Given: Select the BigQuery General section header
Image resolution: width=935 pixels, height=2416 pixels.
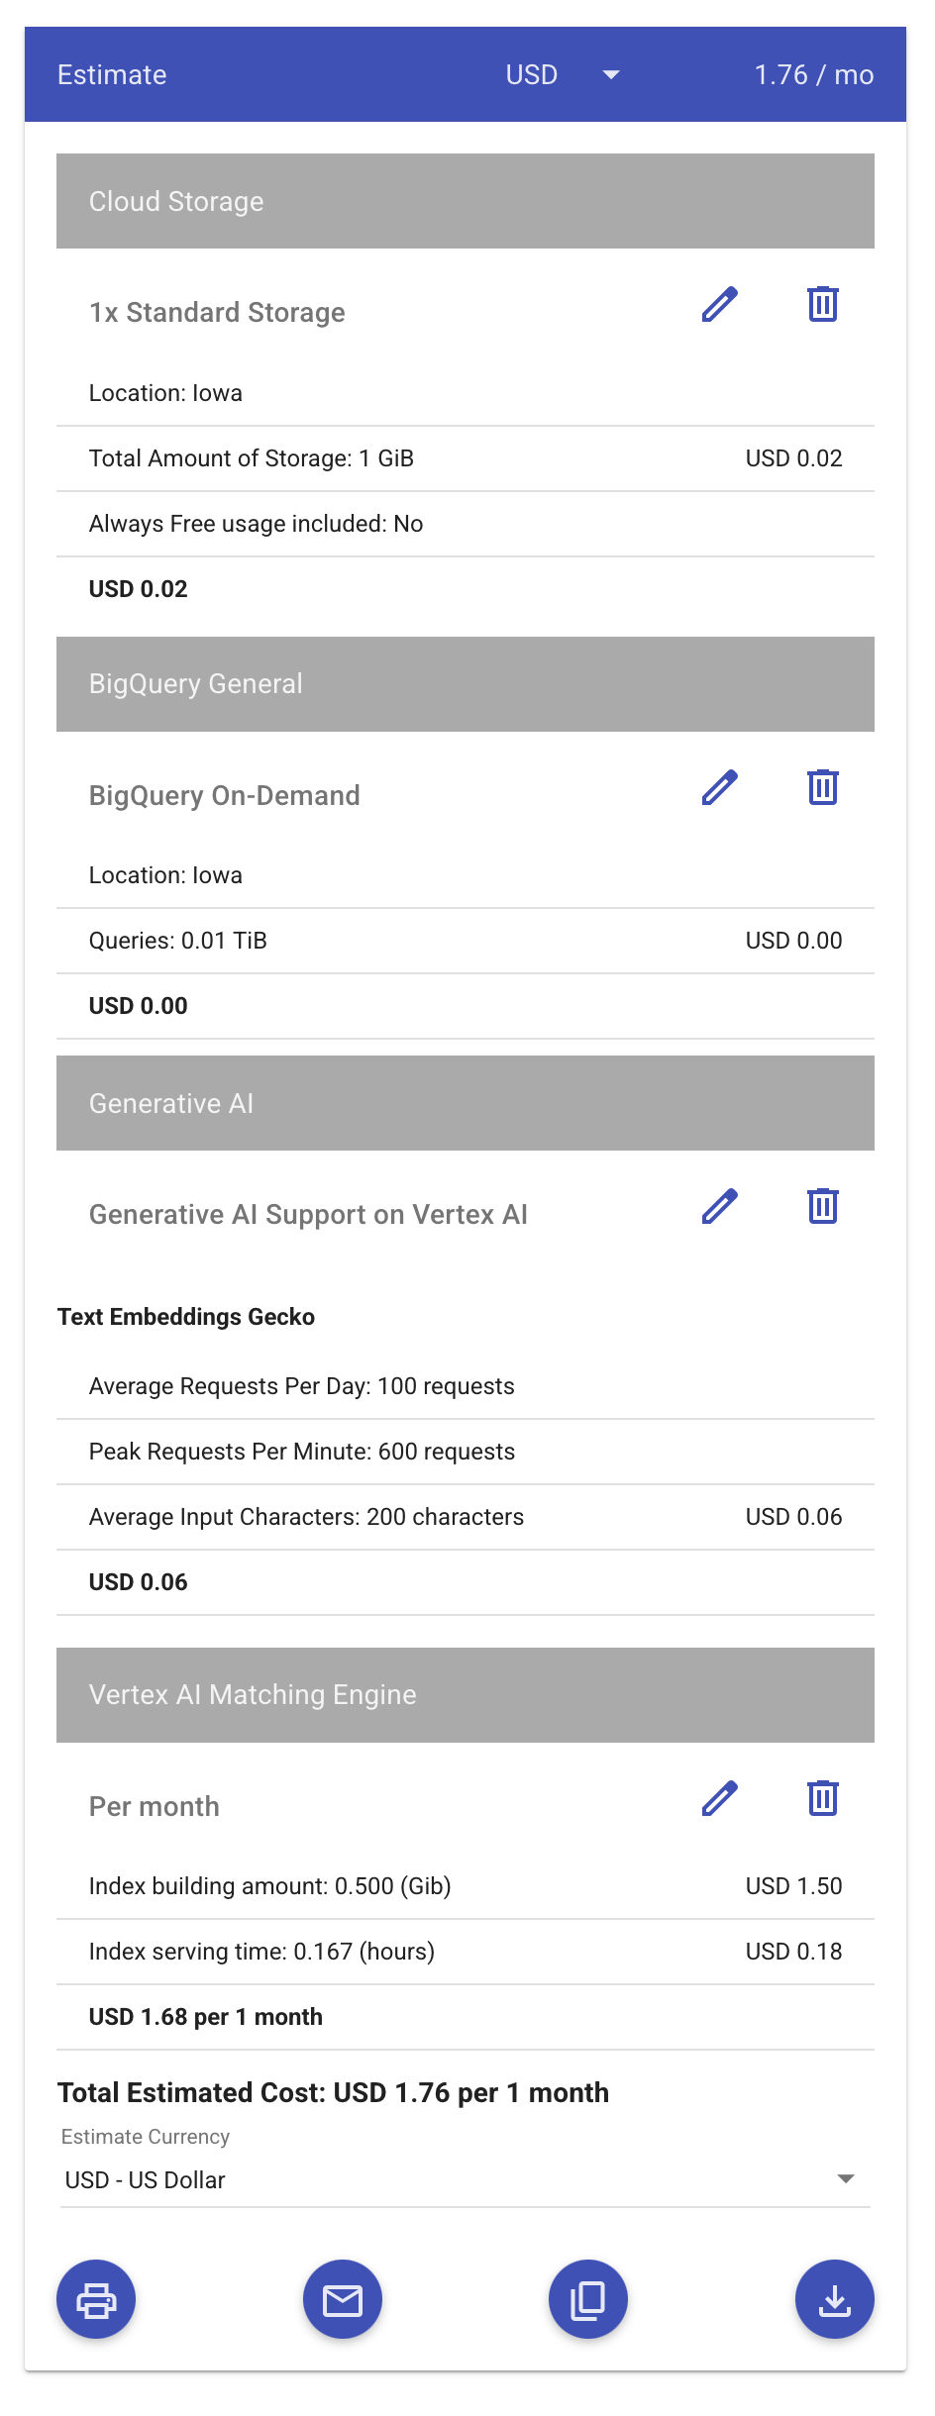Looking at the screenshot, I should (466, 684).
